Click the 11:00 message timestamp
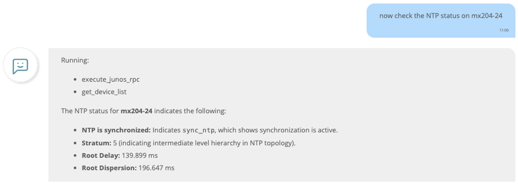518x184 pixels. (504, 30)
